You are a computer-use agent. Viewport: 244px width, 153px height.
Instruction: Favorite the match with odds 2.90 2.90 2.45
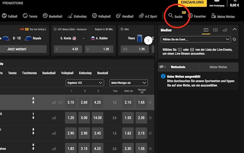pos(150,133)
